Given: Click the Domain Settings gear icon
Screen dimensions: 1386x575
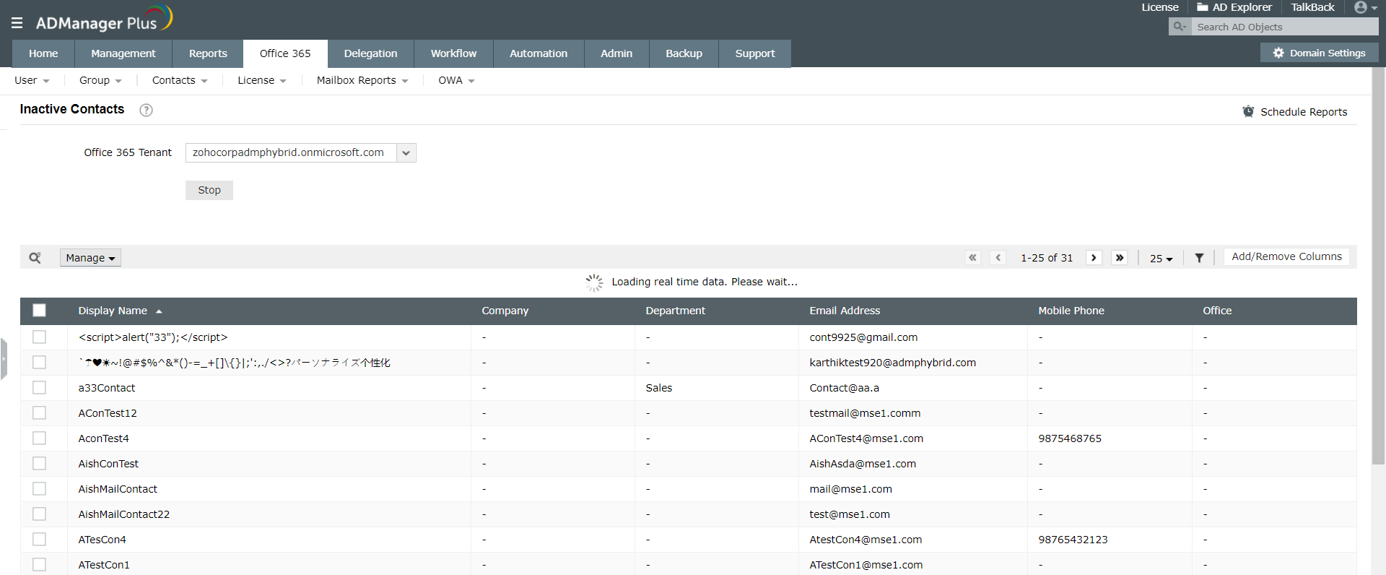Looking at the screenshot, I should [x=1278, y=53].
